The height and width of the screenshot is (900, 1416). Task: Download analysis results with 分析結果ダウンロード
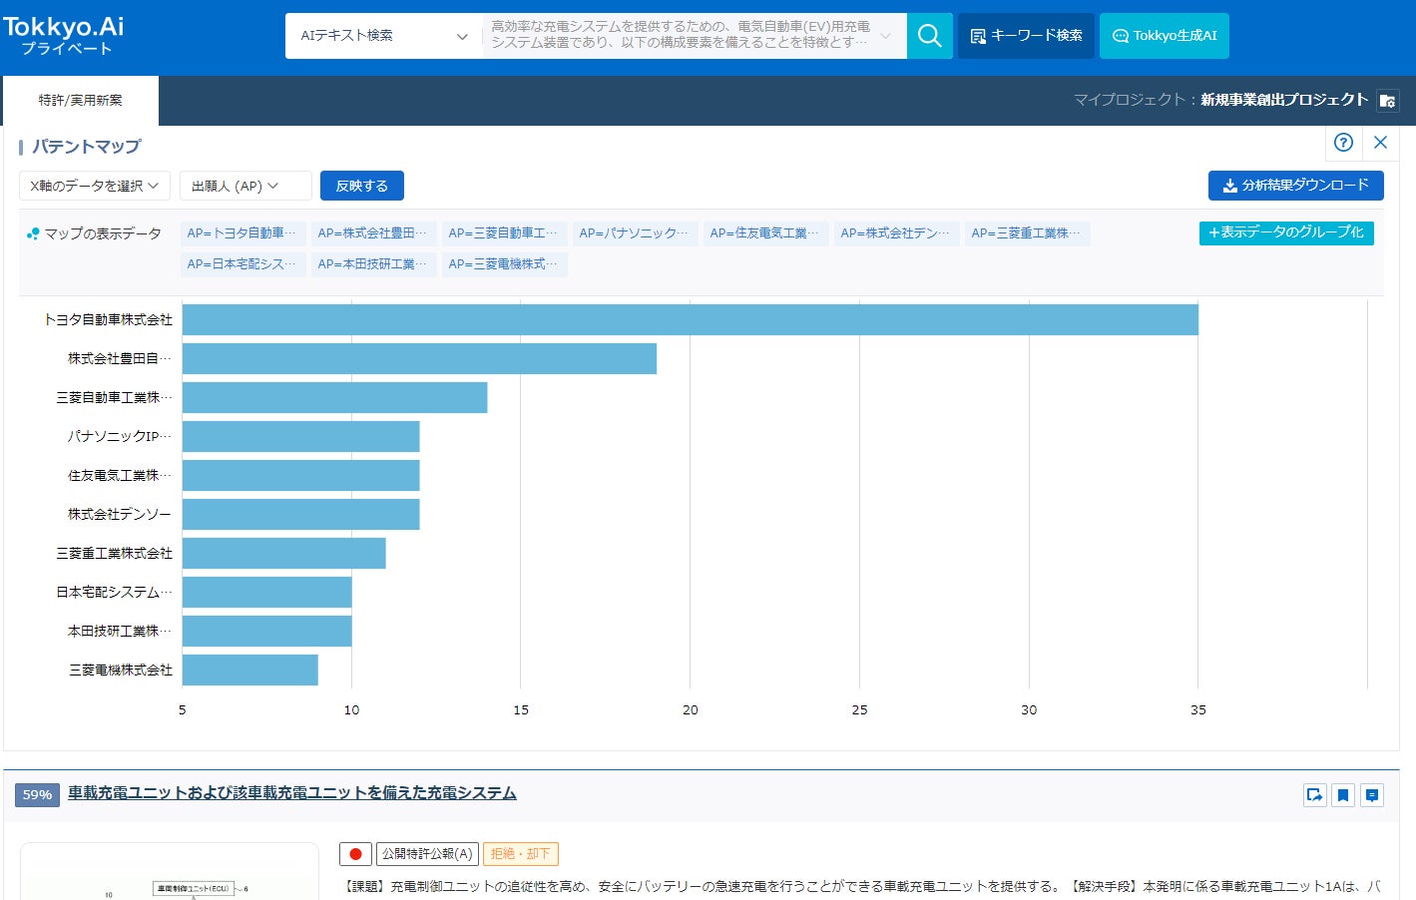1295,186
